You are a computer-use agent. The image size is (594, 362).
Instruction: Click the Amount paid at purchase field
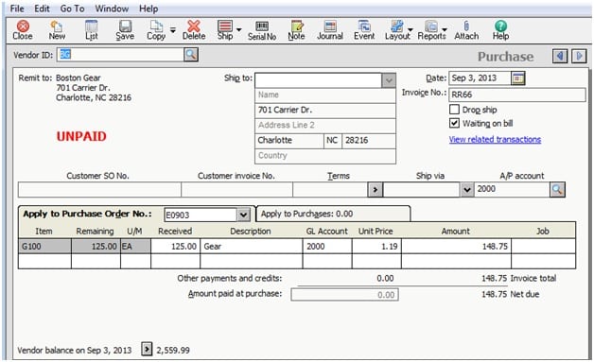point(344,295)
